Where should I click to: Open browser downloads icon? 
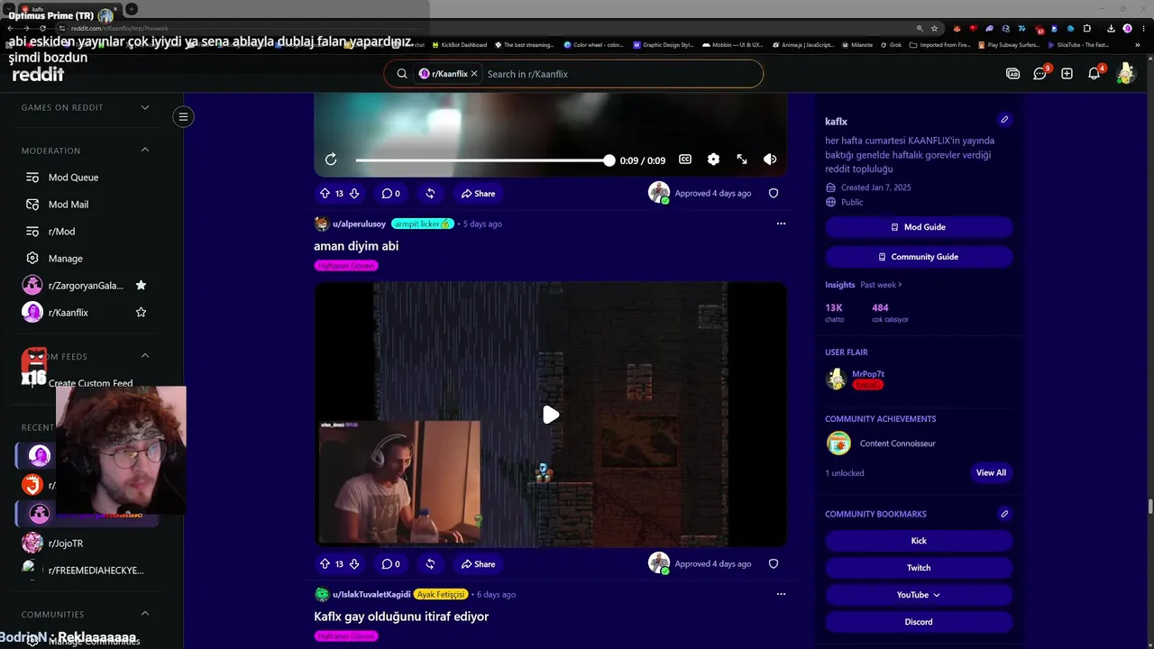(x=1111, y=28)
